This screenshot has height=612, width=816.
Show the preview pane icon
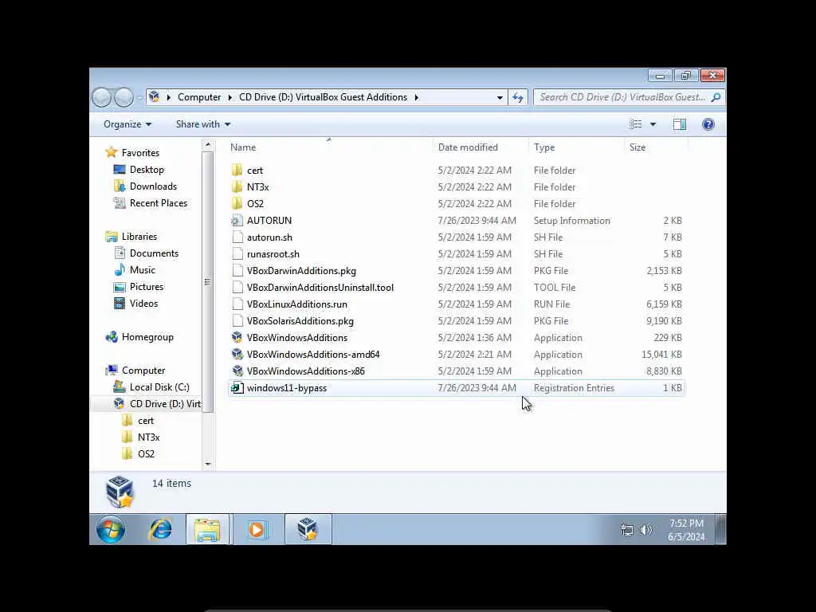click(680, 124)
